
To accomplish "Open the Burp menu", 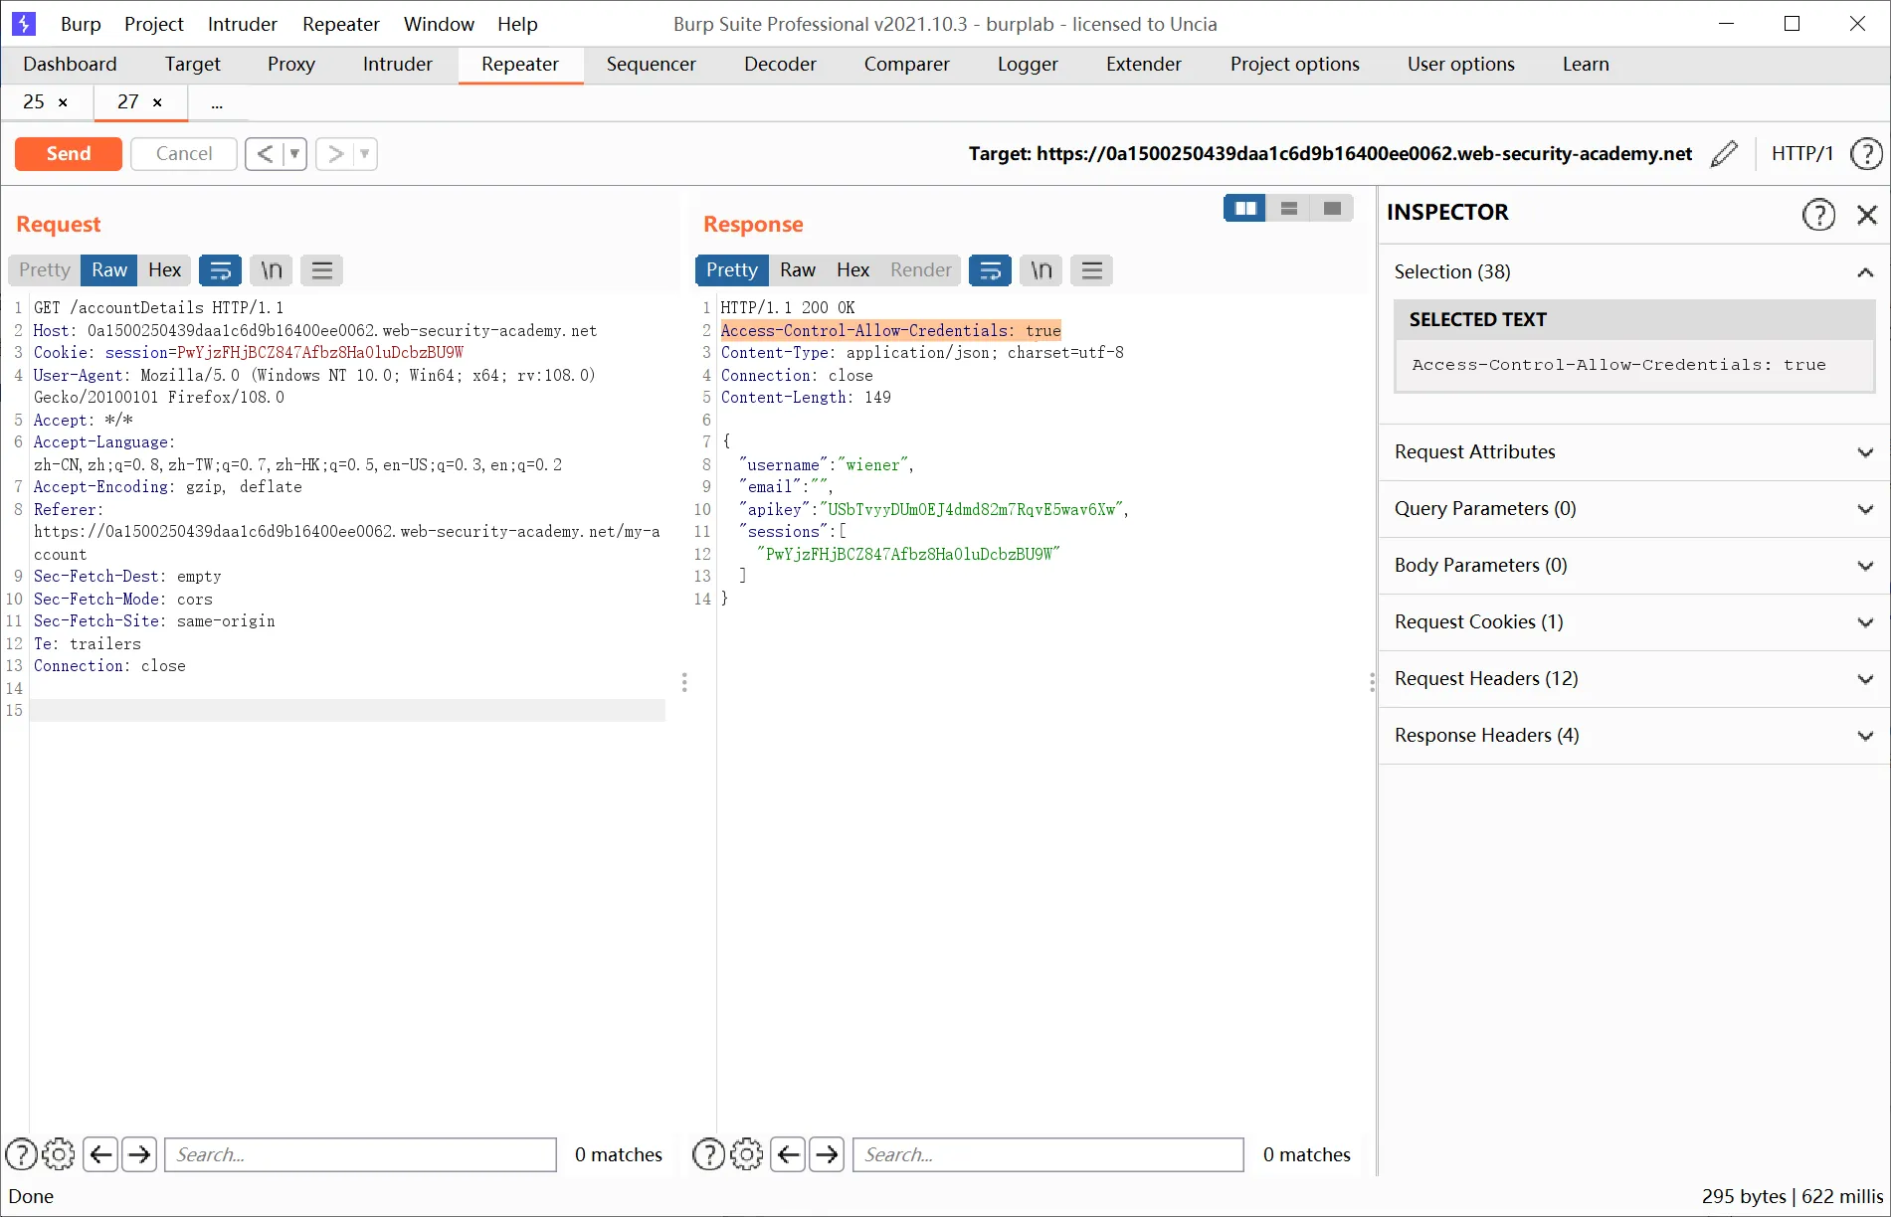I will [x=81, y=24].
